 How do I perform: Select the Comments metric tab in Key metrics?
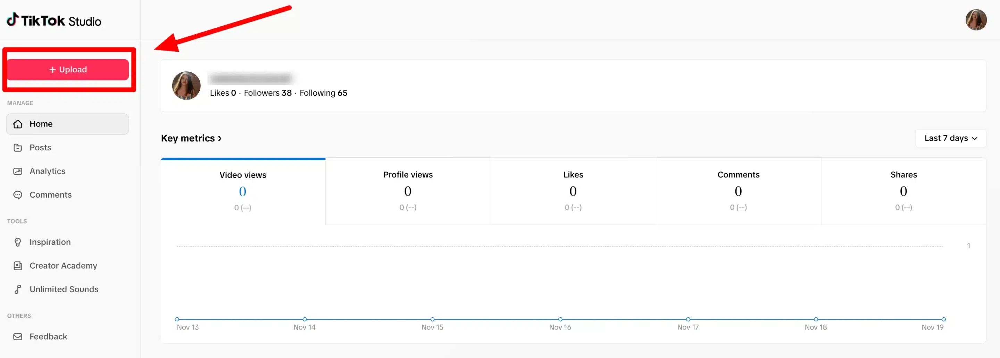(x=738, y=191)
